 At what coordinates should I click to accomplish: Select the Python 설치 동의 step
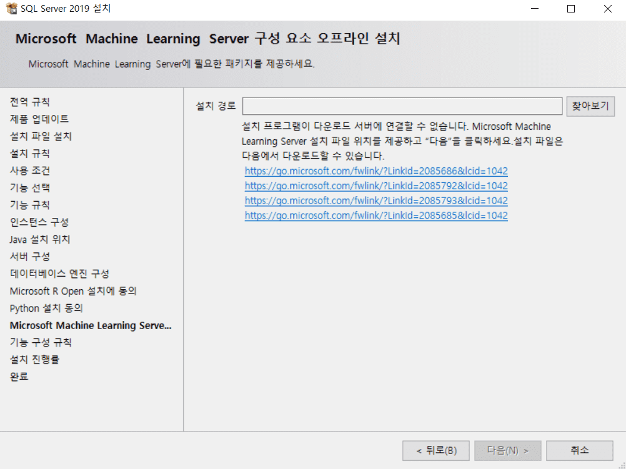coord(46,308)
